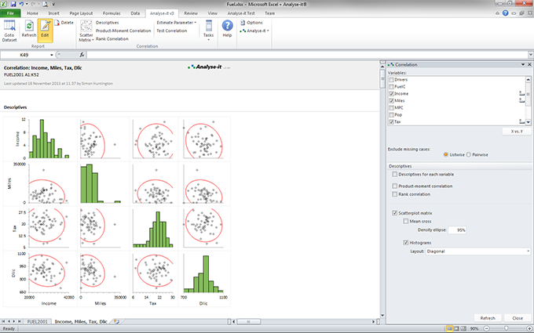This screenshot has width=534, height=333.
Task: Click the Edit report icon
Action: 45,26
